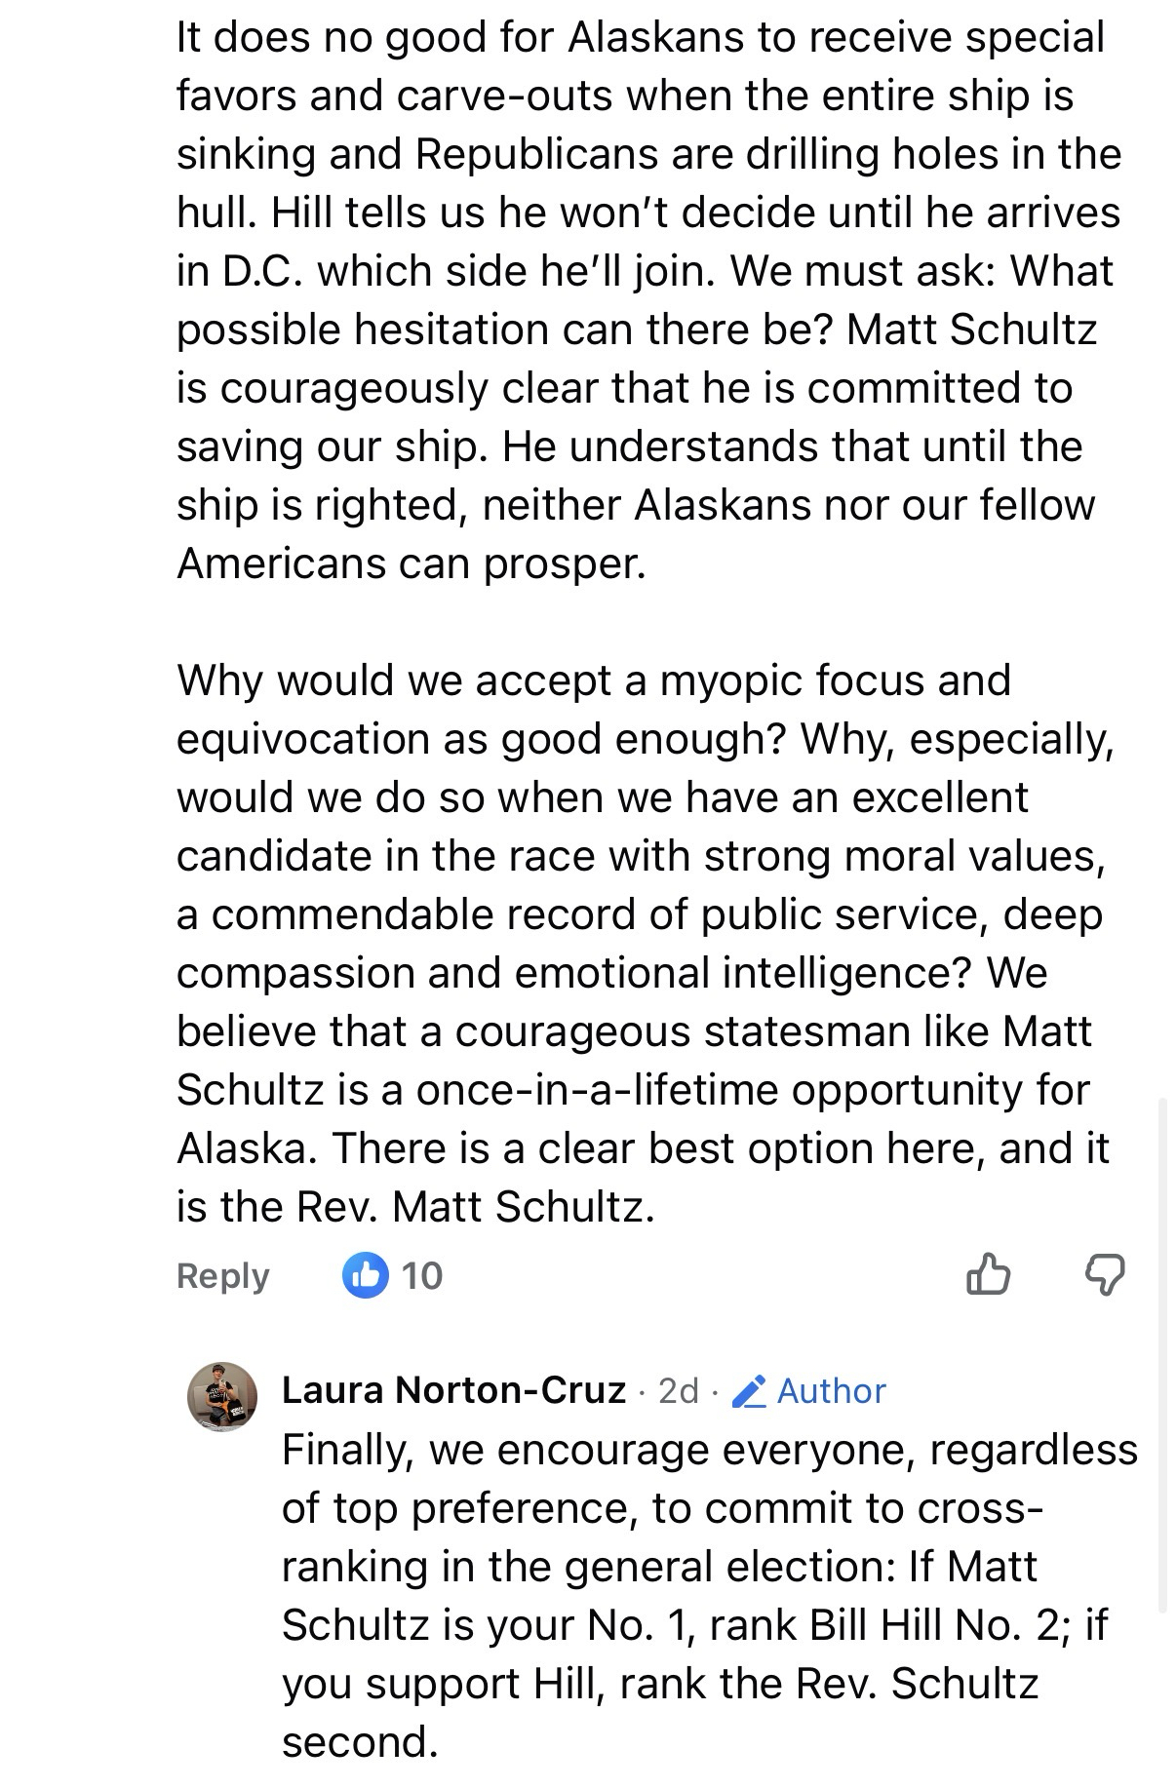This screenshot has width=1176, height=1788.
Task: Click the words 'Americans can prosper'
Action: [410, 564]
